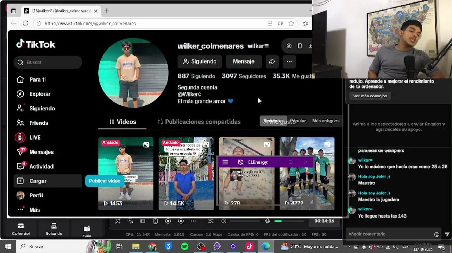Open stream toolbar more options ellipsis

tap(193, 221)
